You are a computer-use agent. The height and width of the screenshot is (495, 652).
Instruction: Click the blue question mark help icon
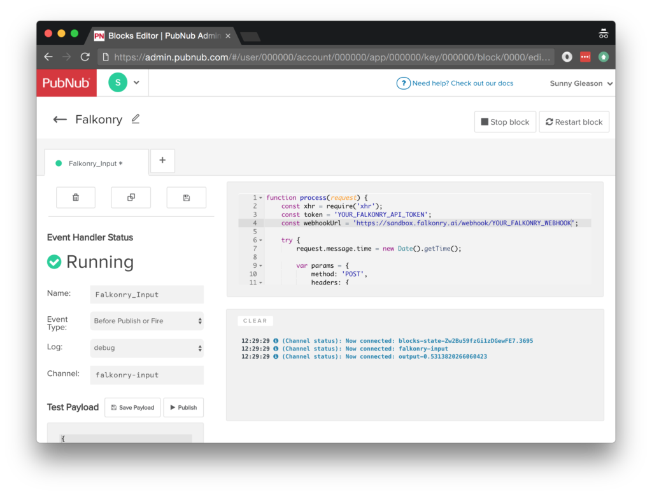pyautogui.click(x=404, y=83)
